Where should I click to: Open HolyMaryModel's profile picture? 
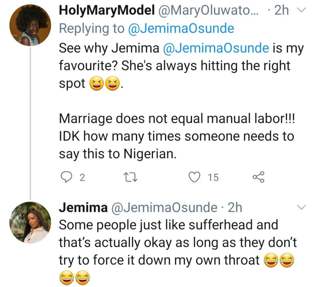tap(30, 25)
